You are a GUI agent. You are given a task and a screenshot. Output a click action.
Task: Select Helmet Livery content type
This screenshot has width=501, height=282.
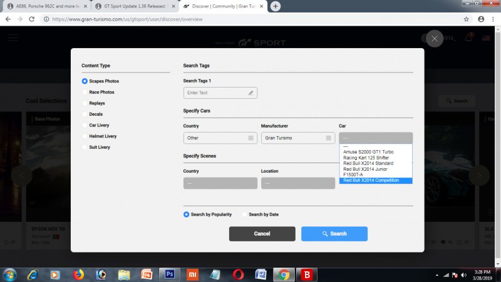pos(100,136)
